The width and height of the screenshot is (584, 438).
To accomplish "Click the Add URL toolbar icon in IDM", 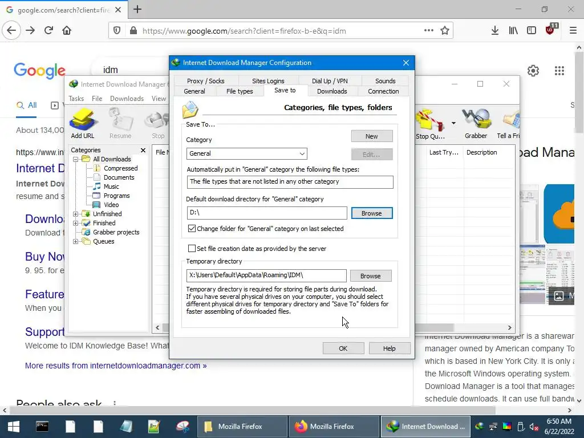I will pyautogui.click(x=83, y=124).
